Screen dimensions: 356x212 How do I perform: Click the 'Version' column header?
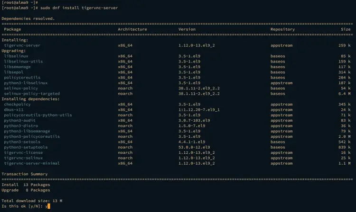pyautogui.click(x=187, y=29)
